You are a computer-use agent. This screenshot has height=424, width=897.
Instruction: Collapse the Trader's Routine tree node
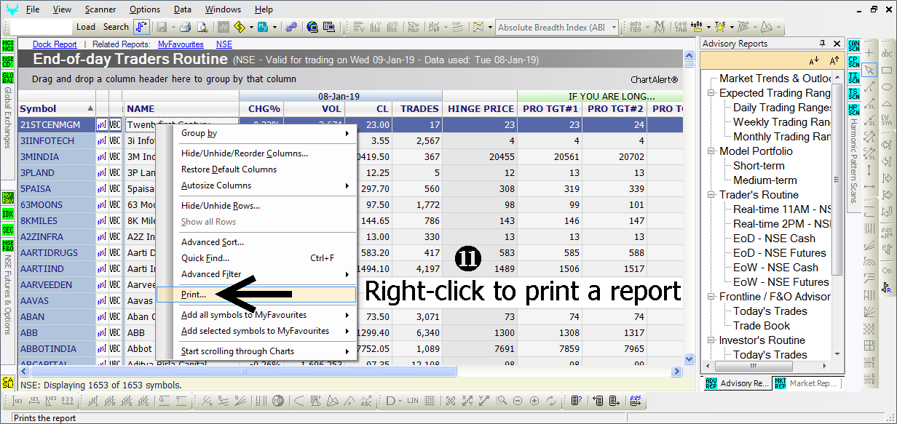pyautogui.click(x=711, y=195)
